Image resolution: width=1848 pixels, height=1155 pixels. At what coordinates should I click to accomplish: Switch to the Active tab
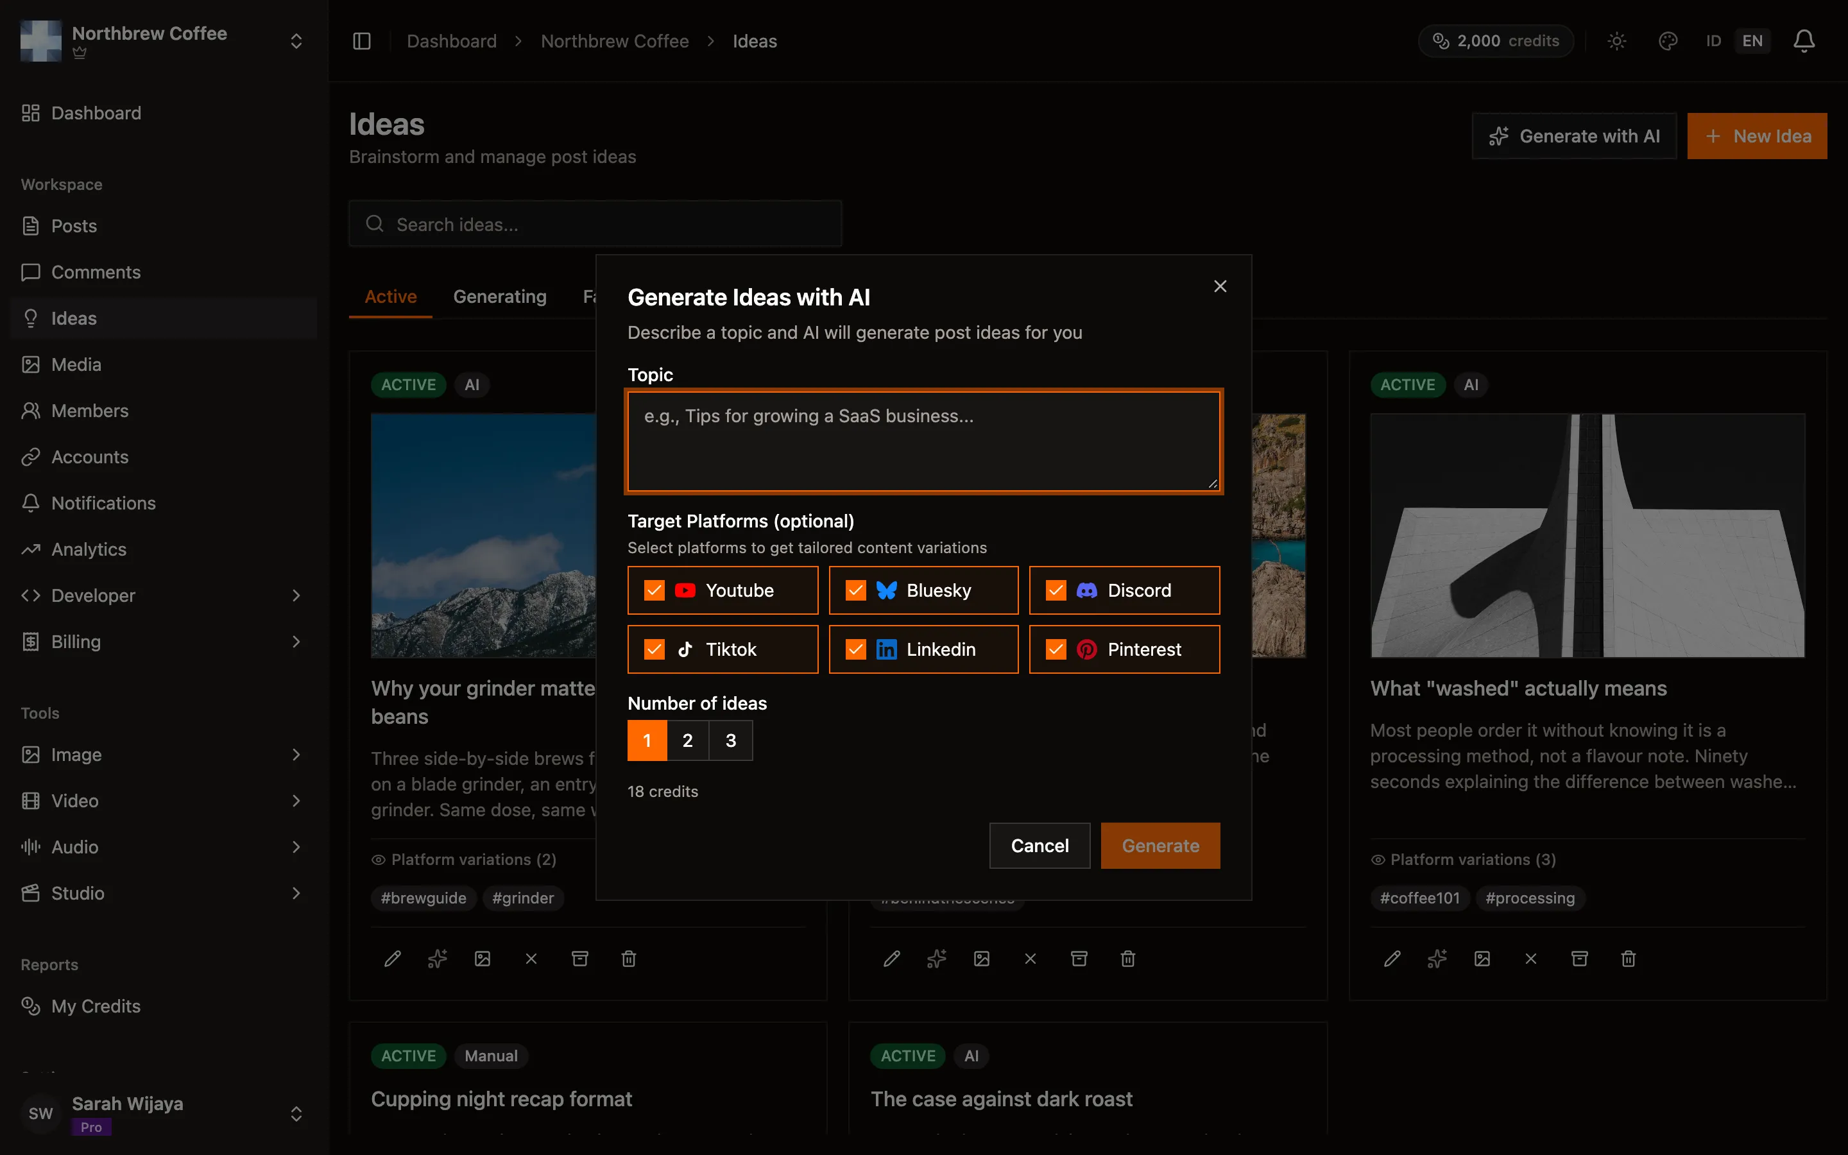click(391, 296)
